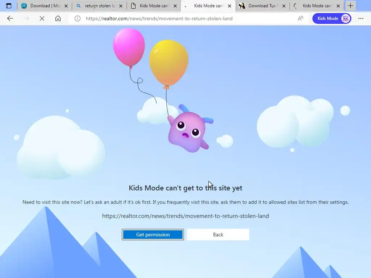
Task: Close the Download | Mic tab
Action: click(66, 6)
